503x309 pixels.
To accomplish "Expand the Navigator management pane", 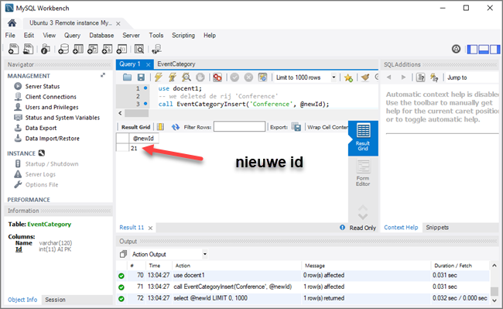I will [103, 75].
